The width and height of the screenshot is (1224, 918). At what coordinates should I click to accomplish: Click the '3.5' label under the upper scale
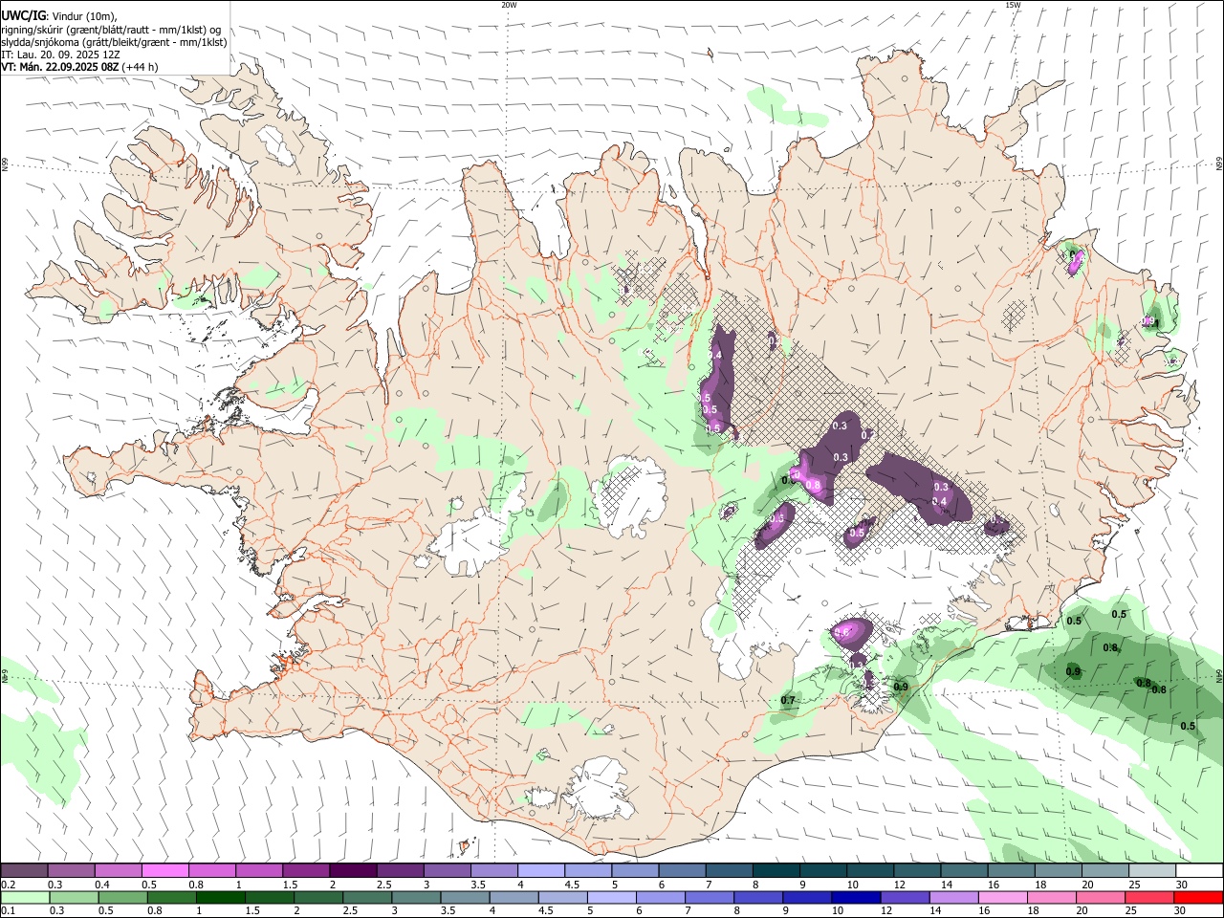(x=478, y=885)
